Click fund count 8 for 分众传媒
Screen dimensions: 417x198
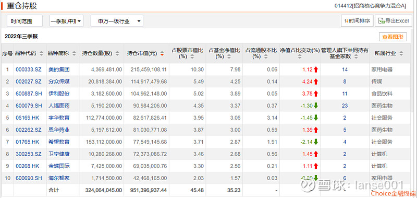(x=345, y=81)
